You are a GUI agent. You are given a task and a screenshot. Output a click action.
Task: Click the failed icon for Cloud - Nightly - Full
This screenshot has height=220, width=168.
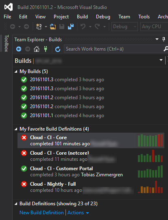click(x=24, y=184)
